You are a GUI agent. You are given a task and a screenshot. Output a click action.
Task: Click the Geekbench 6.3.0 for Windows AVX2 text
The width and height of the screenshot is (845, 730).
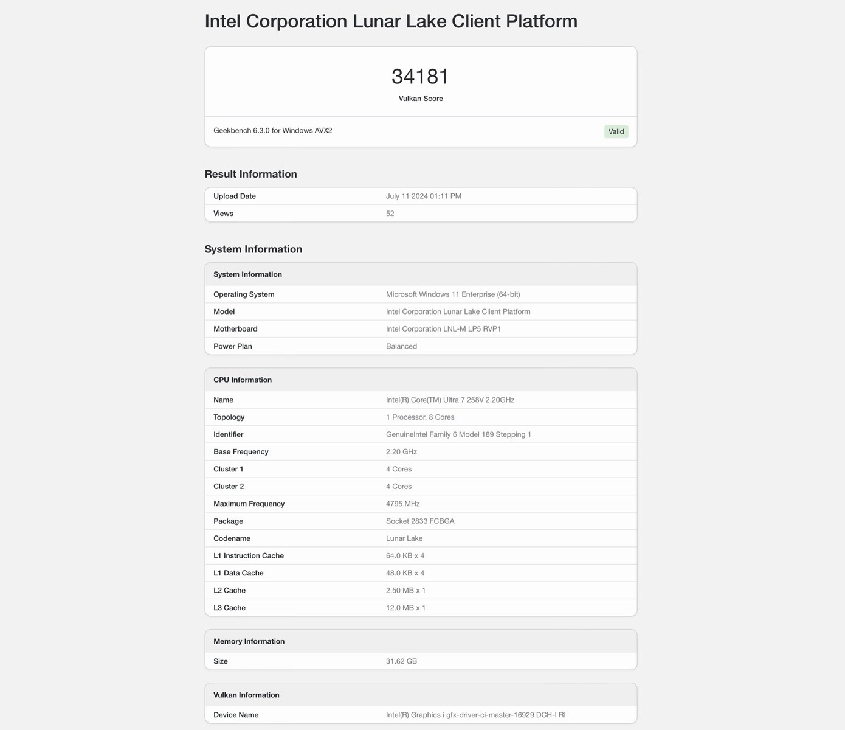273,131
